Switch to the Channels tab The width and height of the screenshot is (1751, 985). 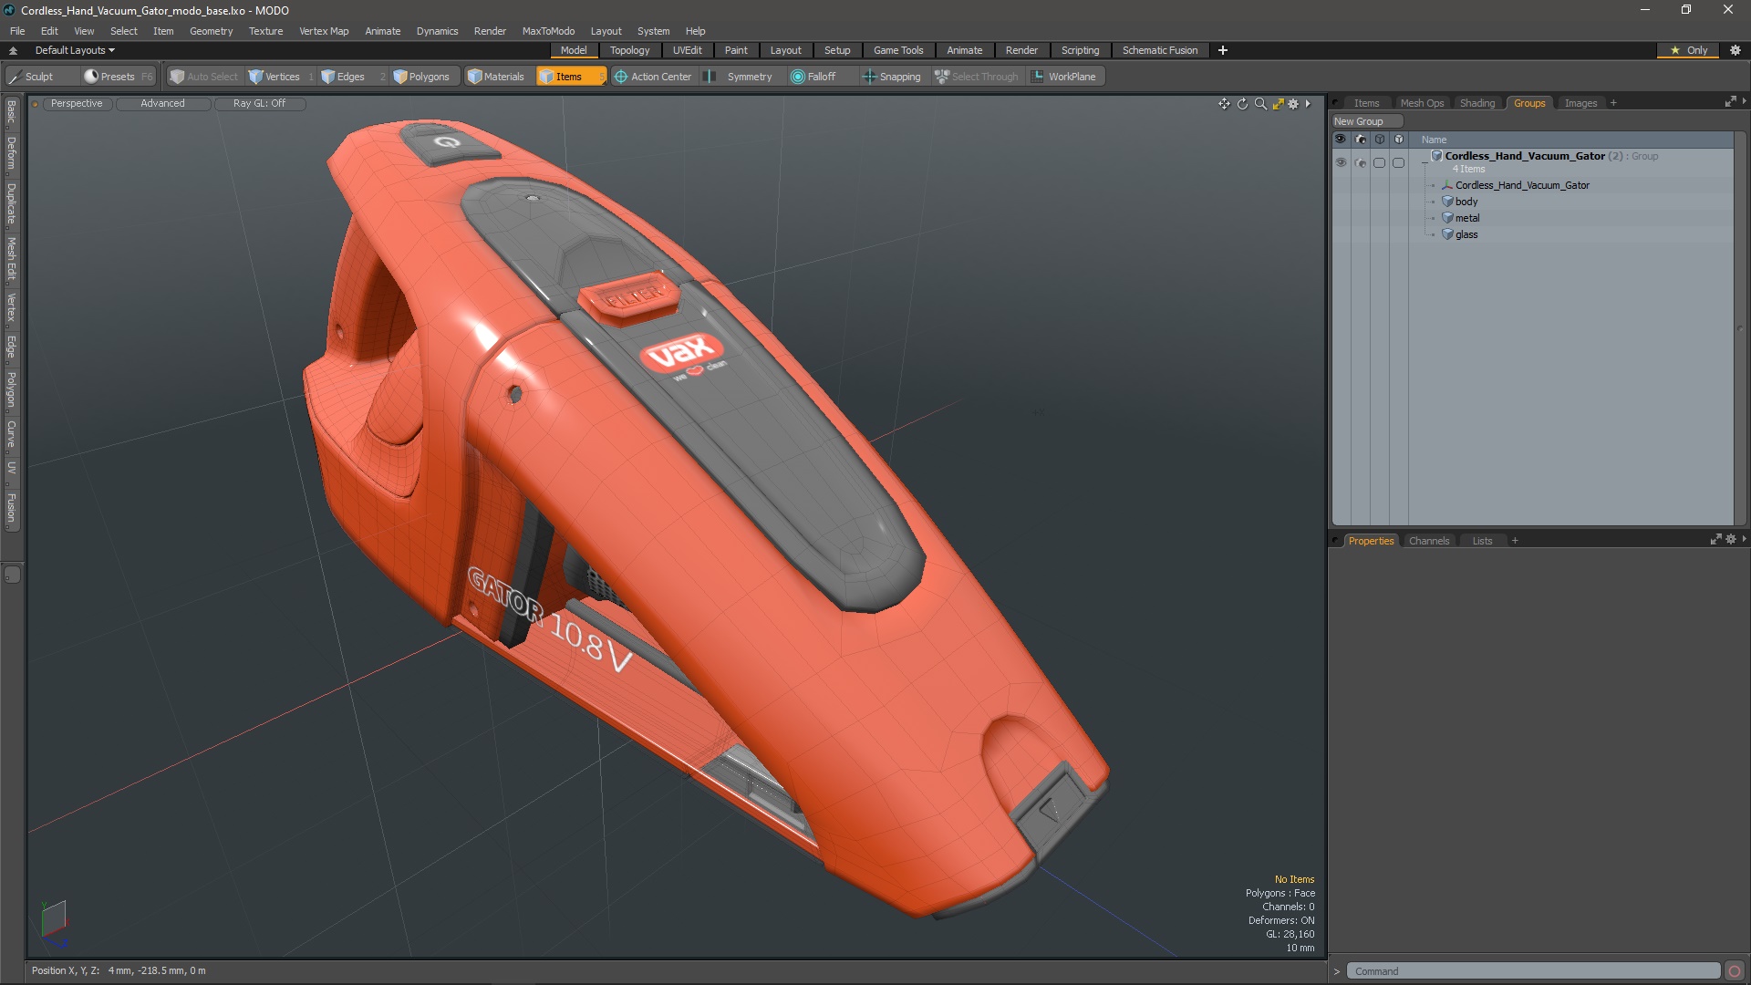click(1428, 541)
